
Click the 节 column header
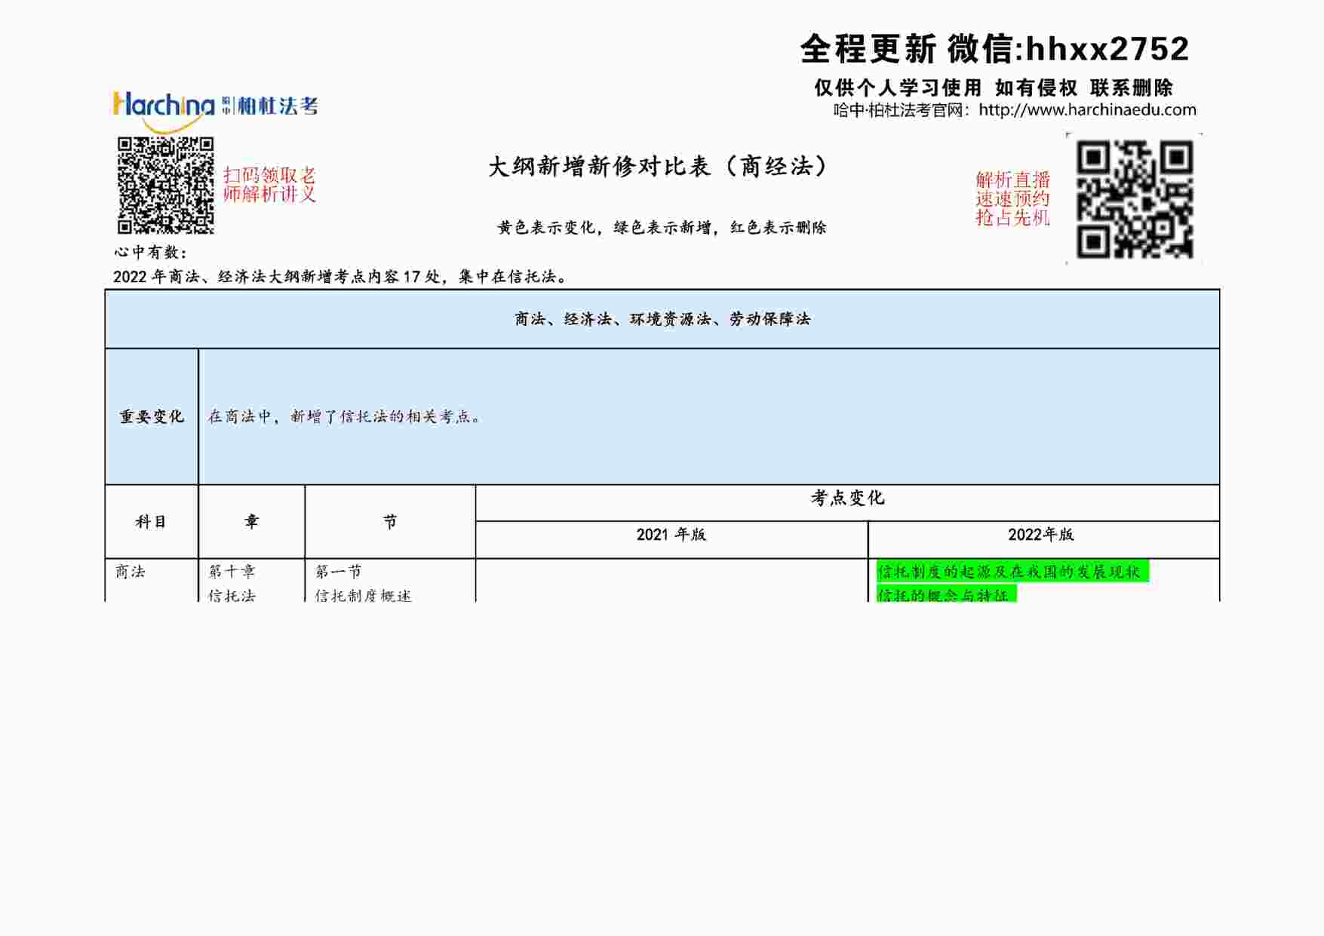(390, 521)
